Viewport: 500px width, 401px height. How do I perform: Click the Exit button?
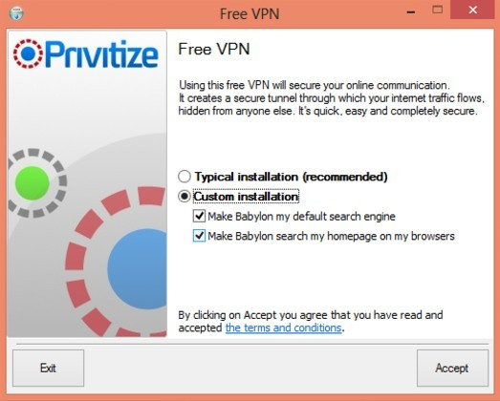(x=48, y=369)
